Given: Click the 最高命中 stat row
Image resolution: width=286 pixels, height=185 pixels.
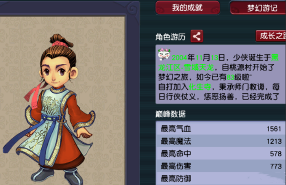Looking at the screenshot, I should [221, 153].
